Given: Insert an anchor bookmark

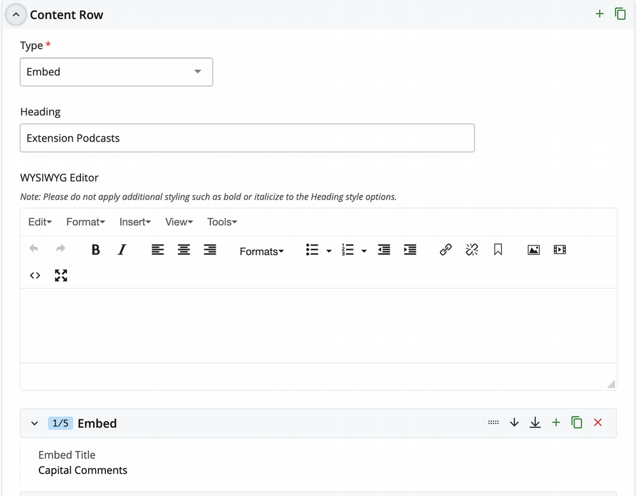Looking at the screenshot, I should click(498, 250).
